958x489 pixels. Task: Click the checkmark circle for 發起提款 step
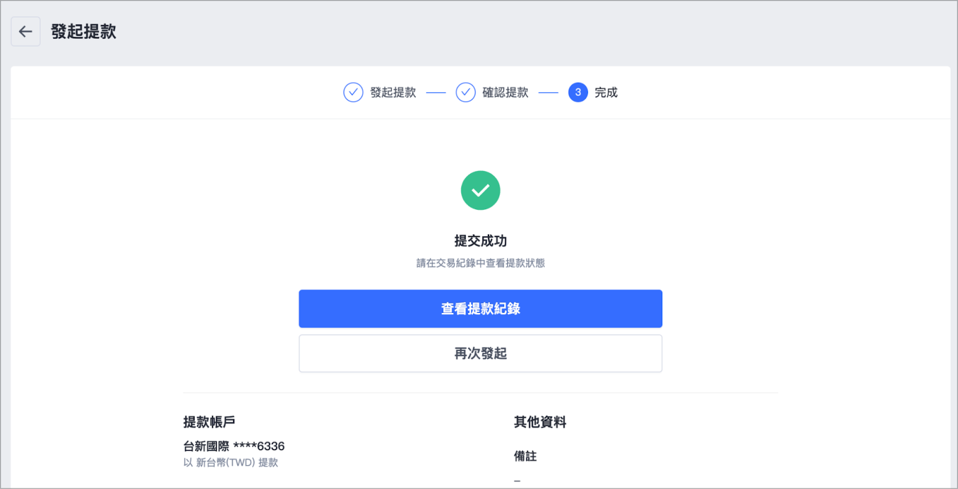click(353, 92)
